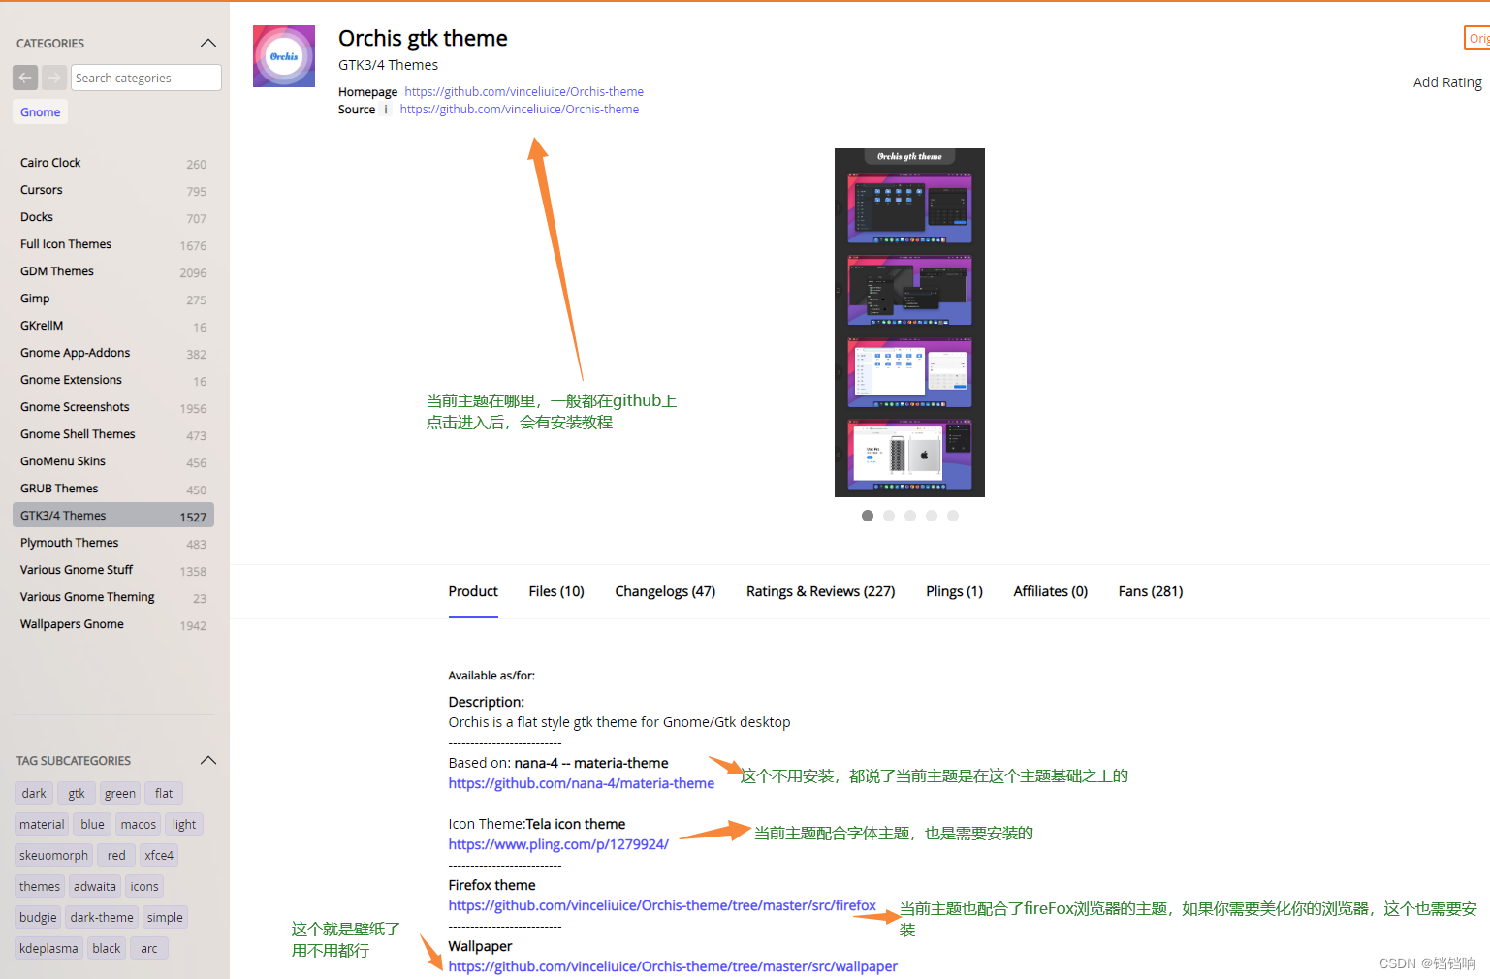Open Plymouth Themes category
1490x979 pixels.
pos(113,543)
